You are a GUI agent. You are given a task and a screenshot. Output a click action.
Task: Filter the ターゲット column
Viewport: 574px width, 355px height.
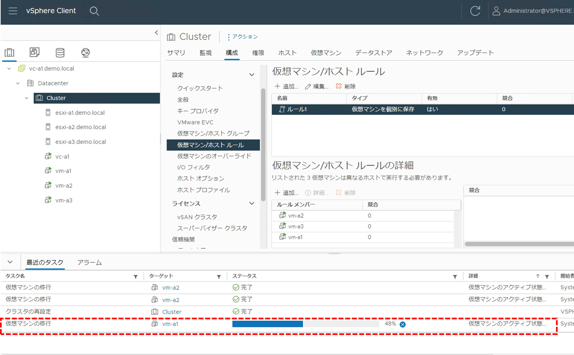(x=219, y=276)
